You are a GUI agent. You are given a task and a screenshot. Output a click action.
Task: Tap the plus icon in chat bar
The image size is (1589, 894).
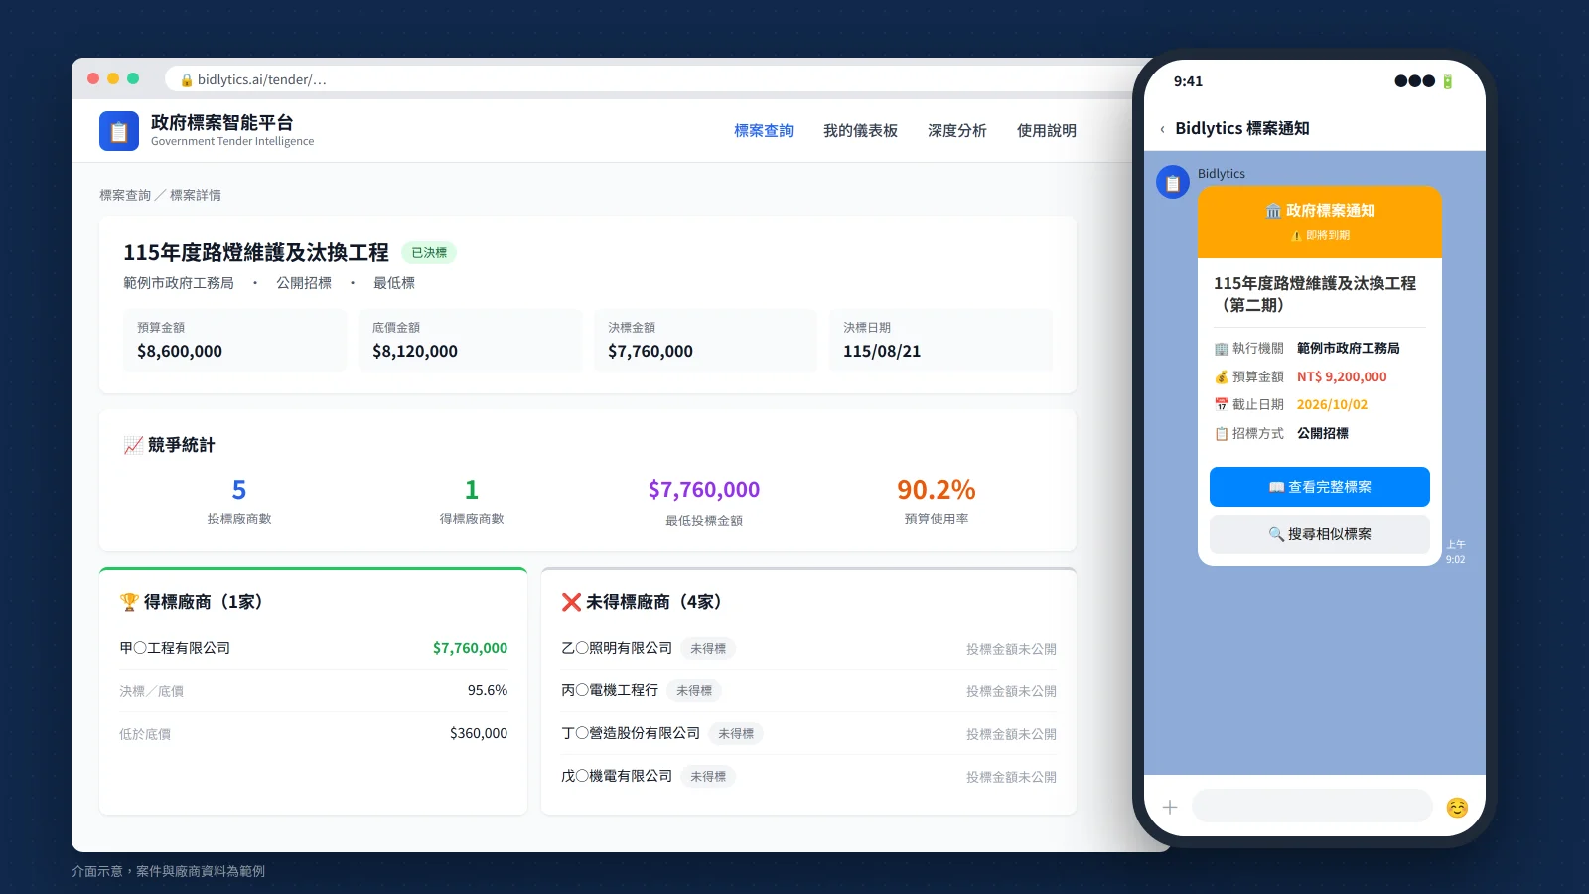click(1170, 807)
